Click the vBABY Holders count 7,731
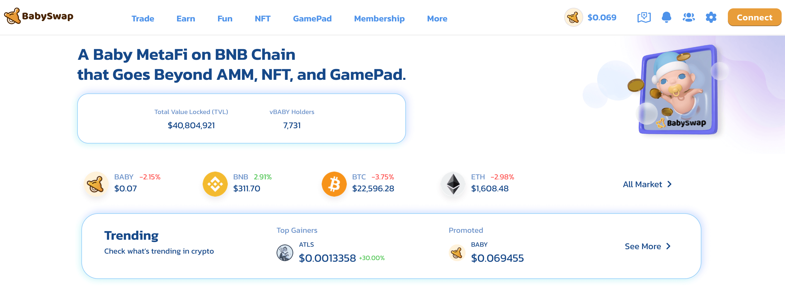785x297 pixels. (292, 125)
